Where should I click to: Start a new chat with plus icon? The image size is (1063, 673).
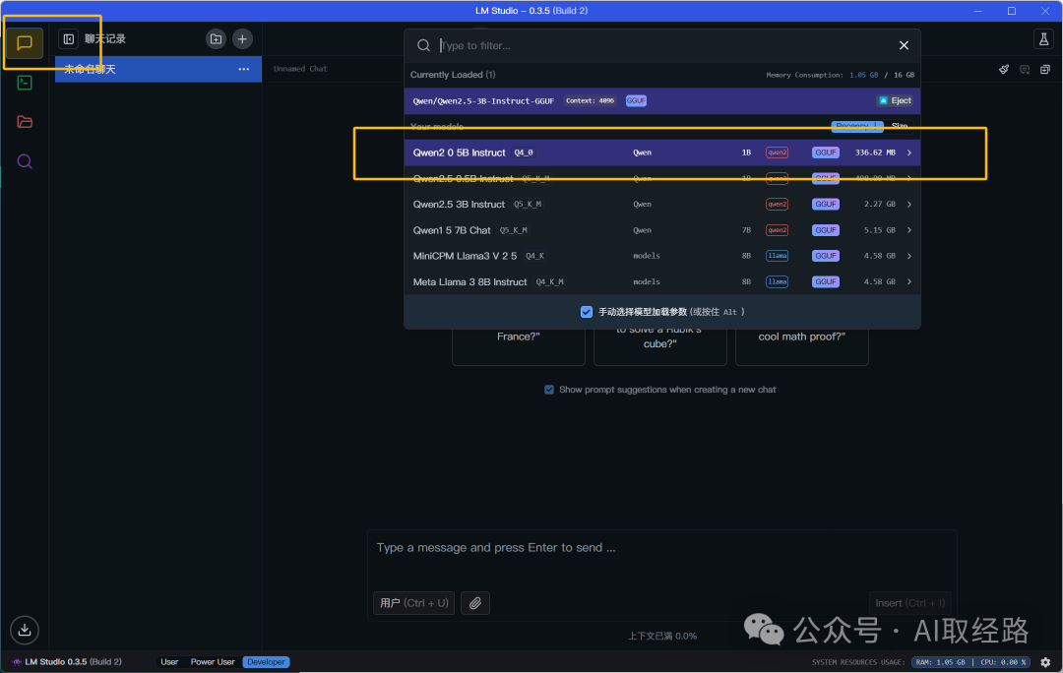coord(242,39)
